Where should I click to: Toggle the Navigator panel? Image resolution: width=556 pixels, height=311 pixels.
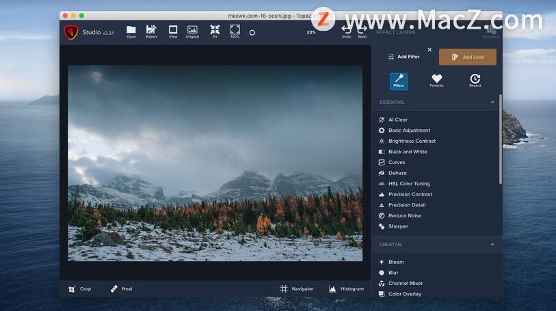(x=297, y=289)
